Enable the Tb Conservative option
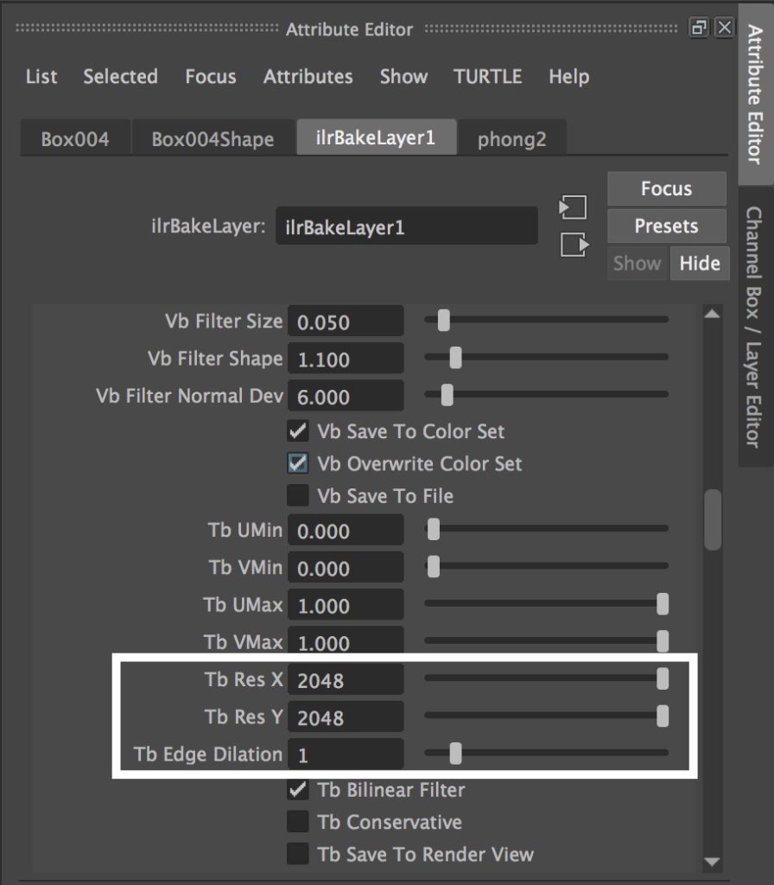Image resolution: width=774 pixels, height=885 pixels. (x=297, y=821)
